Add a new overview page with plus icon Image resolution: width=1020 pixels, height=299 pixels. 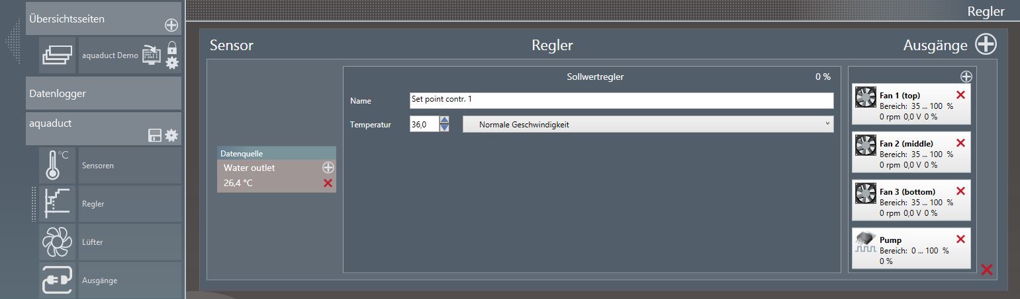pos(171,26)
